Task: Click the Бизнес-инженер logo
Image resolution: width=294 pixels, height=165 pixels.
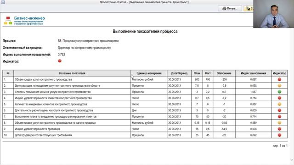Action: (24, 20)
